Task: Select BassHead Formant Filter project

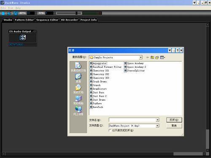Action: [x=105, y=67]
